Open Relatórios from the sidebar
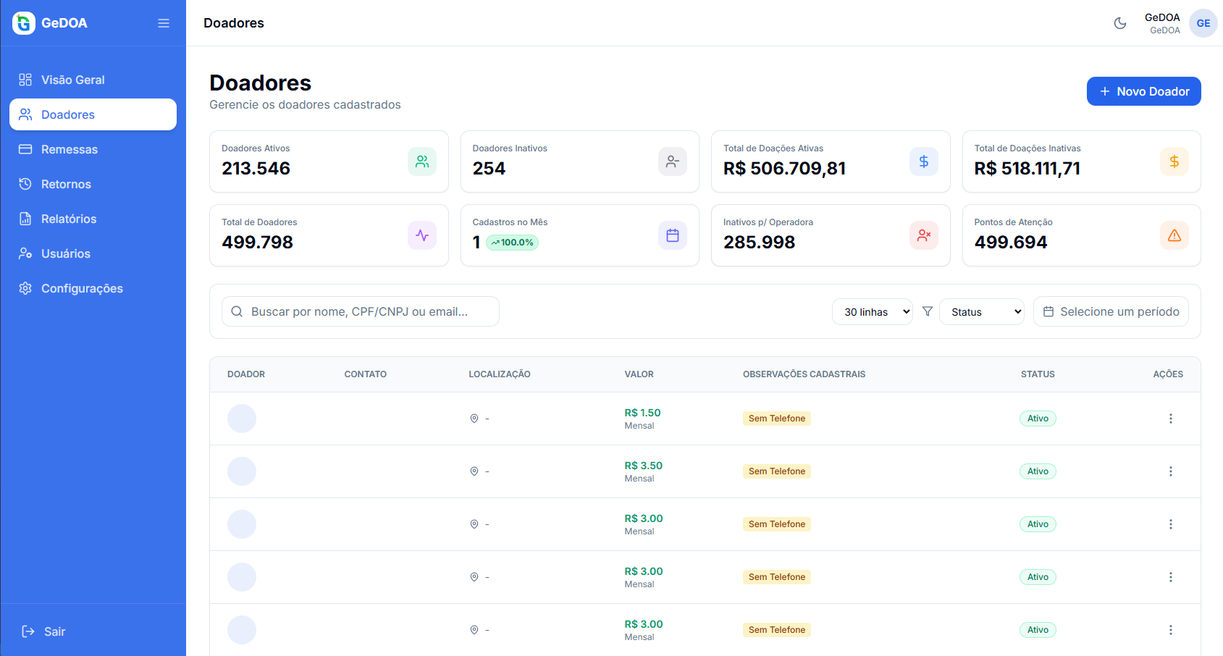This screenshot has height=656, width=1223. (69, 219)
